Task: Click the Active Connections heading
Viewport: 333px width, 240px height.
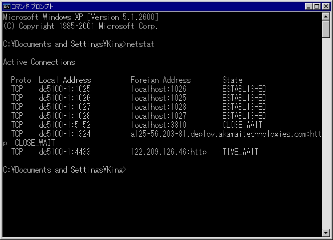Action: (x=39, y=62)
